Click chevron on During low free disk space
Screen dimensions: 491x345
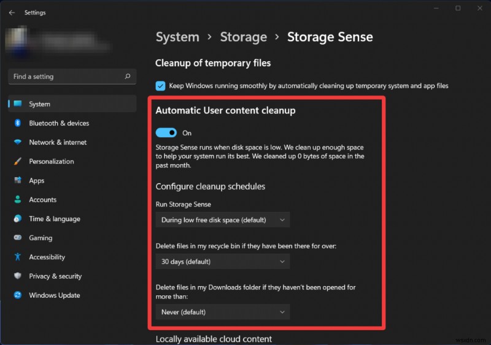pos(282,220)
